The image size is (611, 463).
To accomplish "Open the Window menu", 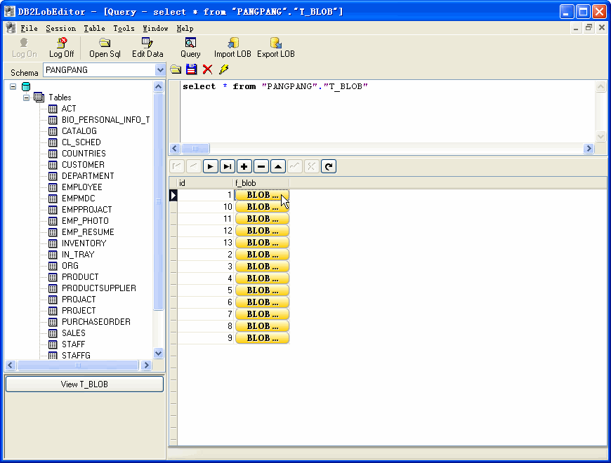I will (x=155, y=28).
